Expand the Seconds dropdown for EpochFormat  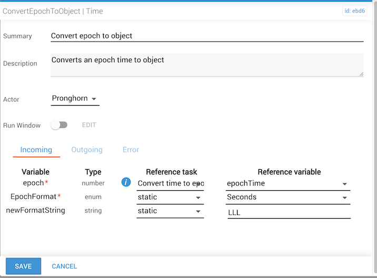pos(288,197)
